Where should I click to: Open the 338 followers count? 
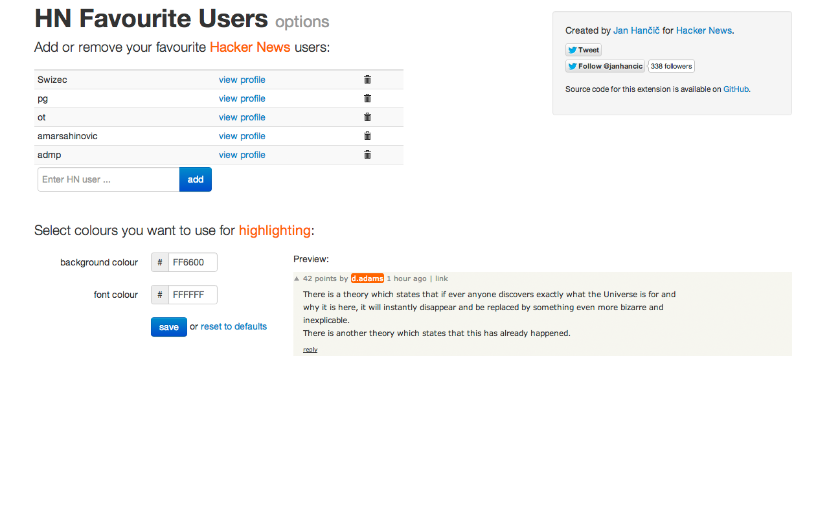[672, 66]
